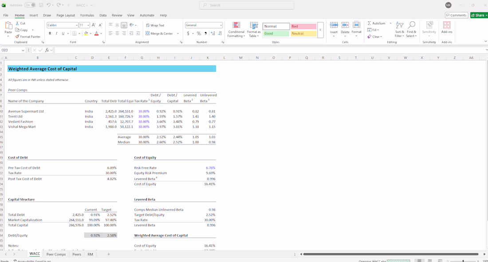Apply the Good cell style swatch
The width and height of the screenshot is (488, 262).
point(276,33)
